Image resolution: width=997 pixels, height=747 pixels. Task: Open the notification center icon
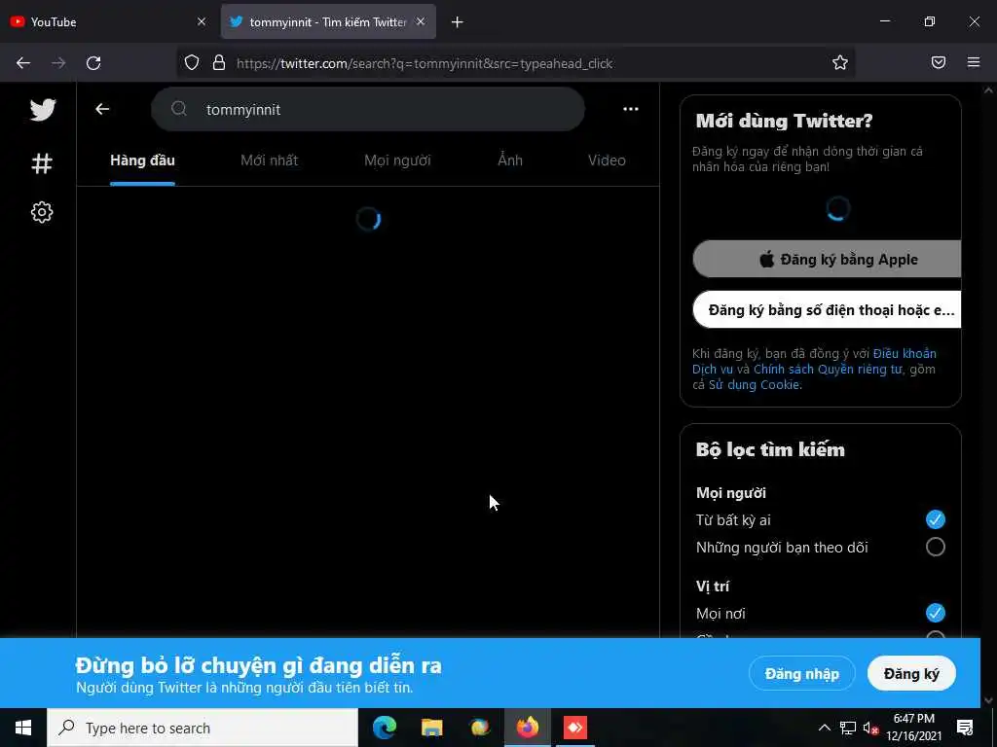965,728
